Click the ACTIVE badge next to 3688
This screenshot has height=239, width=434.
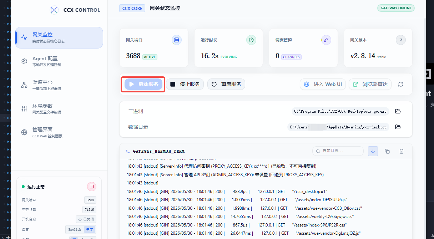click(150, 57)
